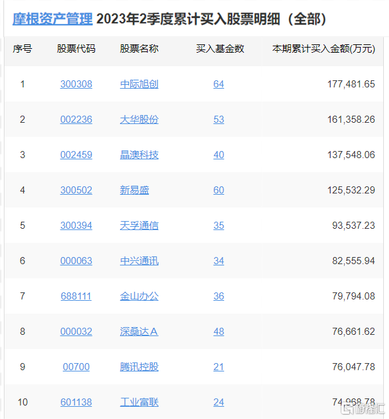389x419 pixels.
Task: Open stock name 金山办公
Action: 139,296
